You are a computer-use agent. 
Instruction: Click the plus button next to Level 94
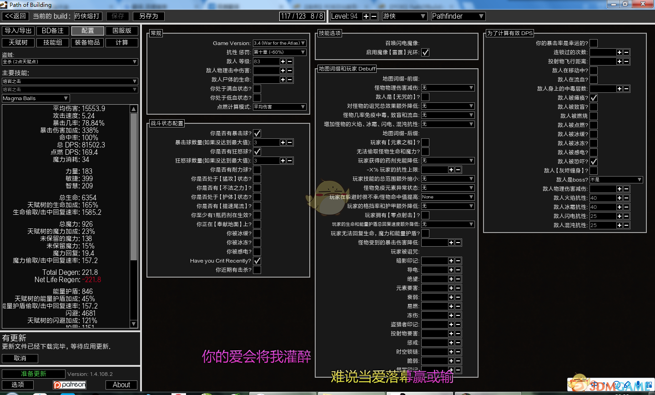[366, 16]
